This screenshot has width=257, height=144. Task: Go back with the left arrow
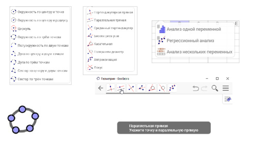tap(100, 88)
